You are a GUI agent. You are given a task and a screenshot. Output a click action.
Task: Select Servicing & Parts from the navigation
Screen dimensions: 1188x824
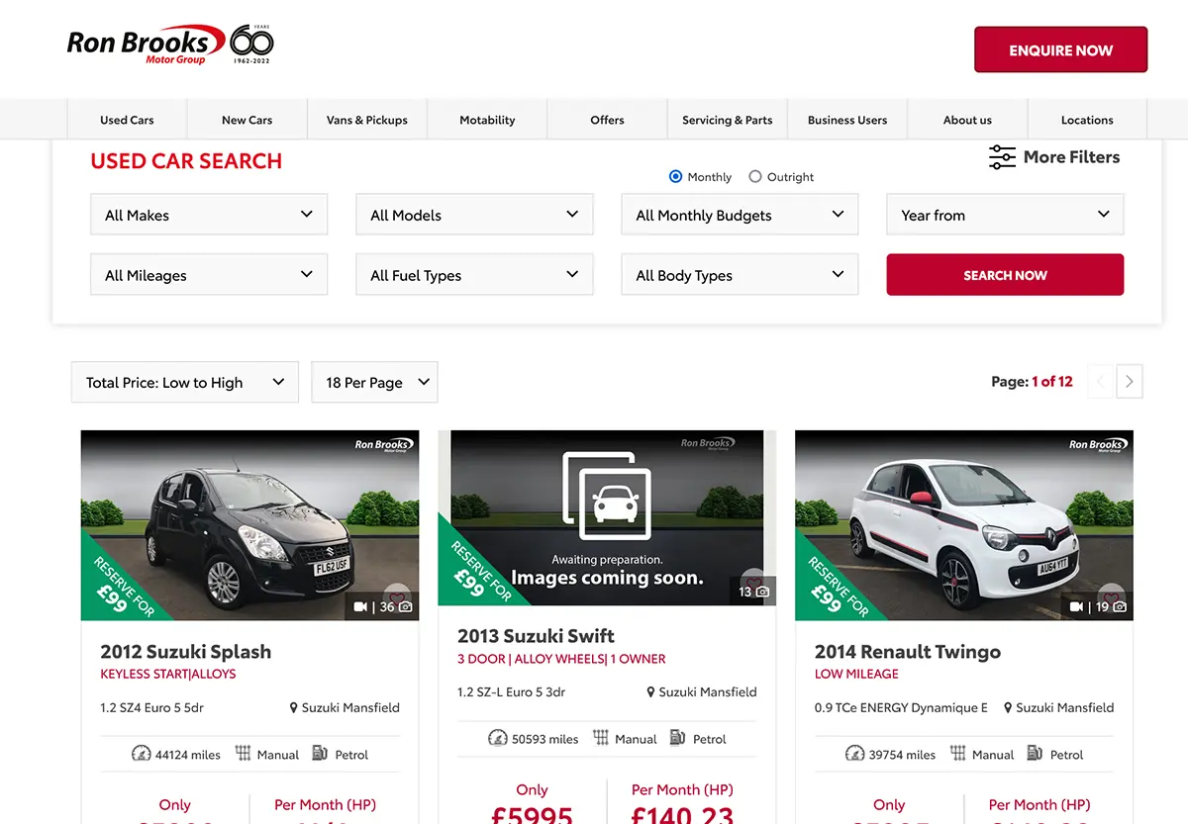pos(728,119)
